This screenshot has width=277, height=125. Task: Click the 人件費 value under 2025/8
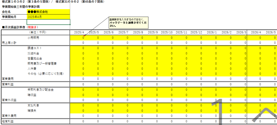[x=138, y=69]
